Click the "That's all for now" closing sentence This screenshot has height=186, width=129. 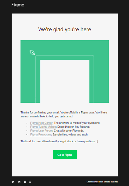tap(59, 141)
